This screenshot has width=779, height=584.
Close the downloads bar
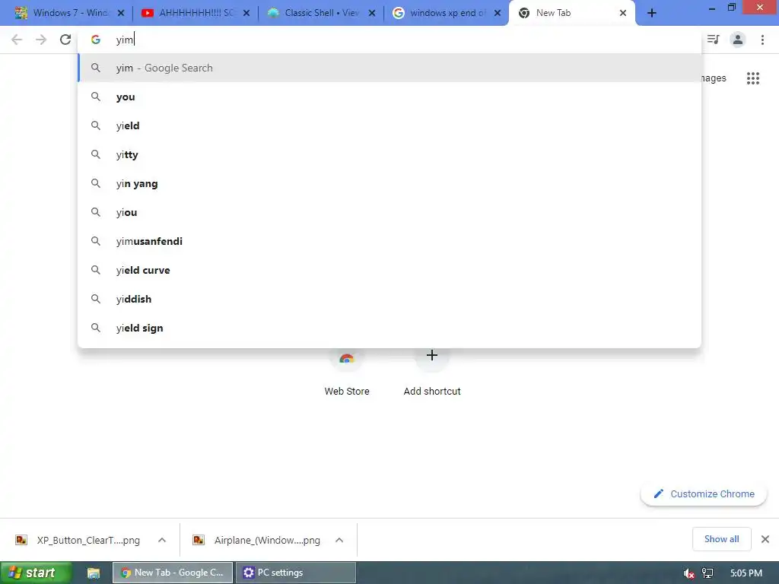[x=765, y=539]
